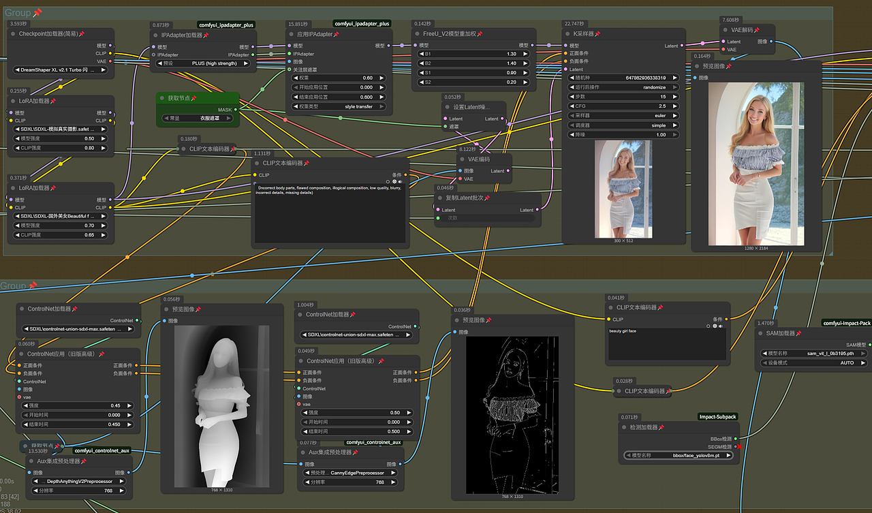The image size is (872, 513).
Task: Collapse the 检测加载器 node via its dot
Action: [x=625, y=427]
